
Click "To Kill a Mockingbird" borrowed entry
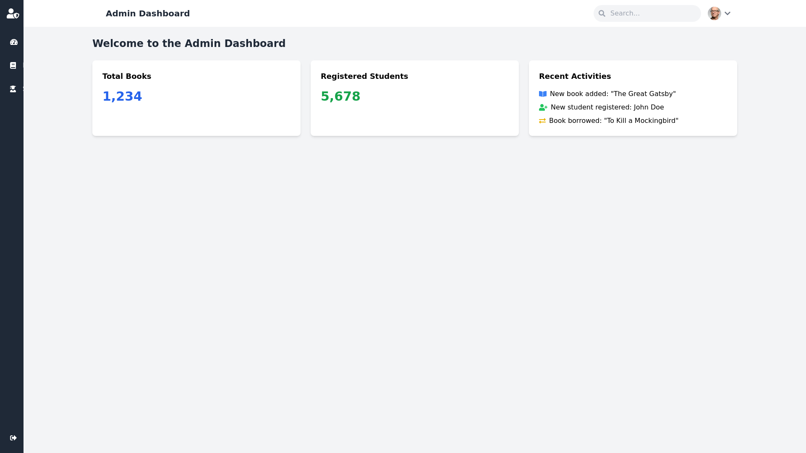tap(613, 121)
